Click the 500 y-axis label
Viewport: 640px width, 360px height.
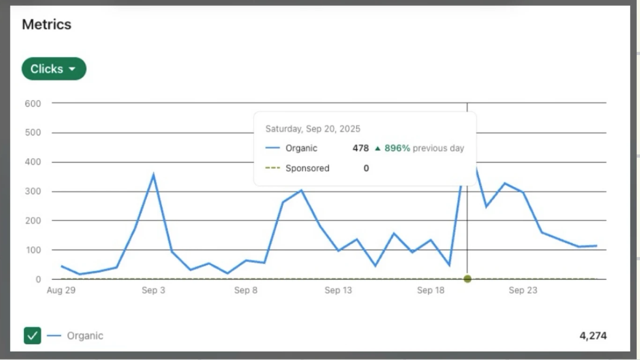pos(33,133)
